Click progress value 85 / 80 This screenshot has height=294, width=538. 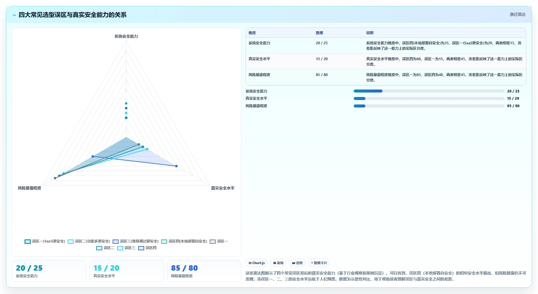point(513,106)
